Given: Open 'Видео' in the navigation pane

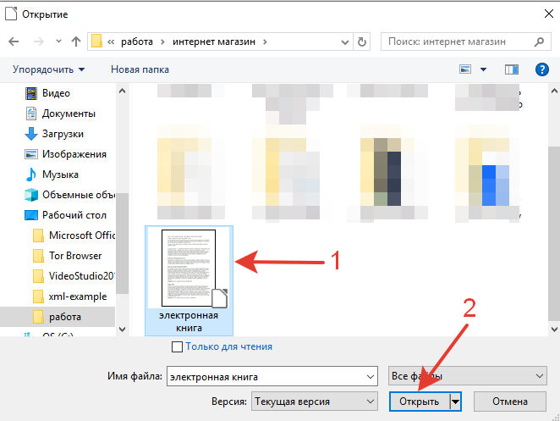Looking at the screenshot, I should coord(56,93).
